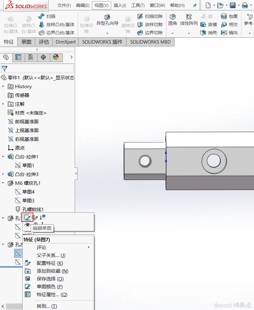Open the Hole Wizard dropdown arrow

[x=107, y=33]
